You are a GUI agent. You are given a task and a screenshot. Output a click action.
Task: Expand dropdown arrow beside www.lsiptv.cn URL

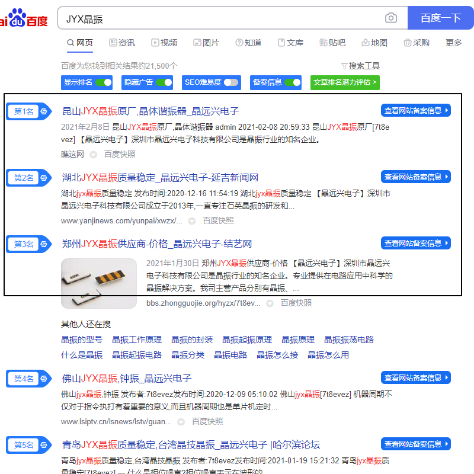pos(181,422)
